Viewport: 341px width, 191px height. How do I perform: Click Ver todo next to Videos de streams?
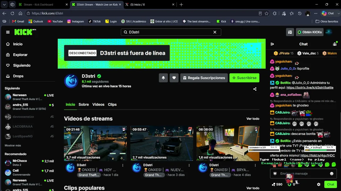[x=253, y=119]
